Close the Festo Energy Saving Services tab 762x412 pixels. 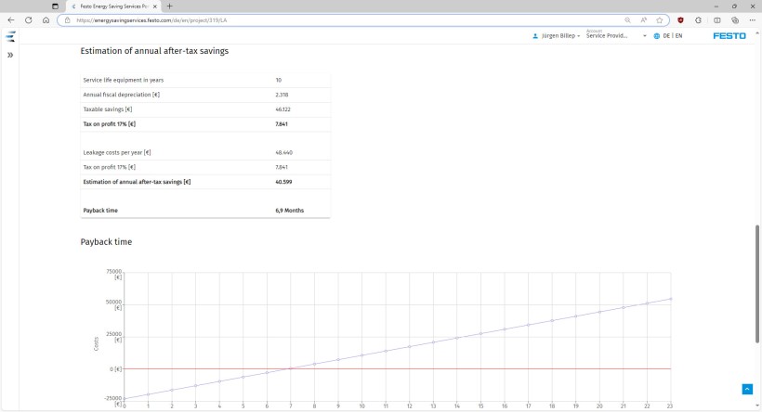click(155, 6)
